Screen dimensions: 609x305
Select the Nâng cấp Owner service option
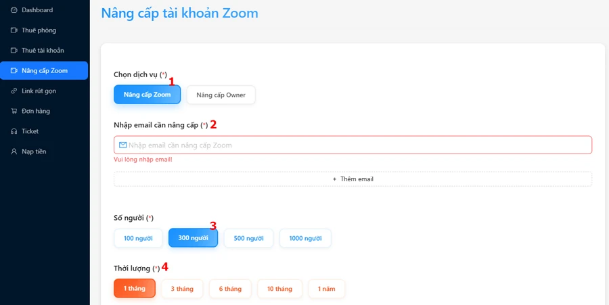pyautogui.click(x=221, y=95)
